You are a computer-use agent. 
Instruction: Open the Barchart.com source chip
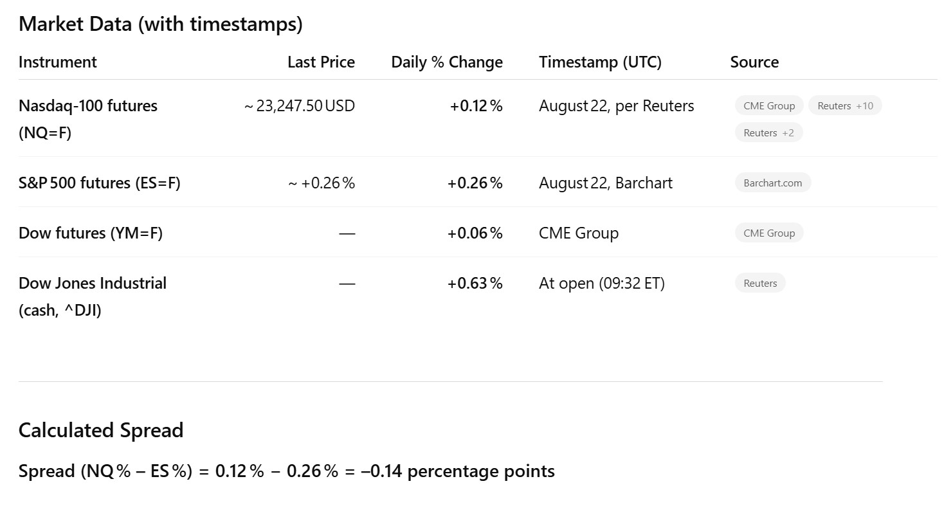pyautogui.click(x=772, y=183)
